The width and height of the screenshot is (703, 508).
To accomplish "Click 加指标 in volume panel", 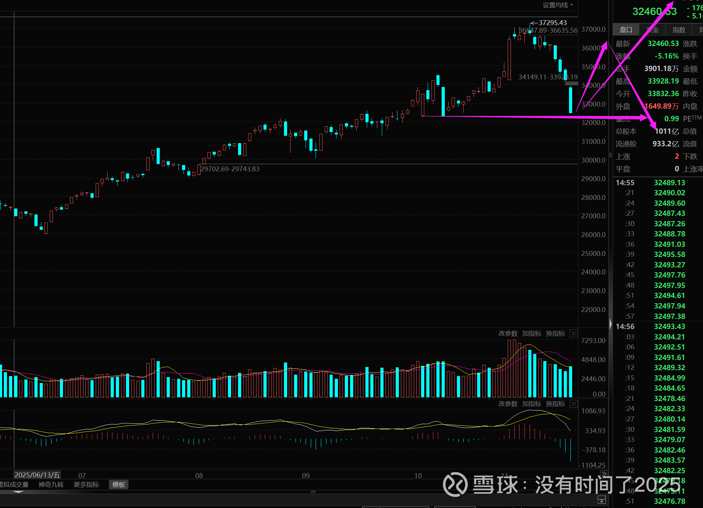I will pyautogui.click(x=531, y=334).
